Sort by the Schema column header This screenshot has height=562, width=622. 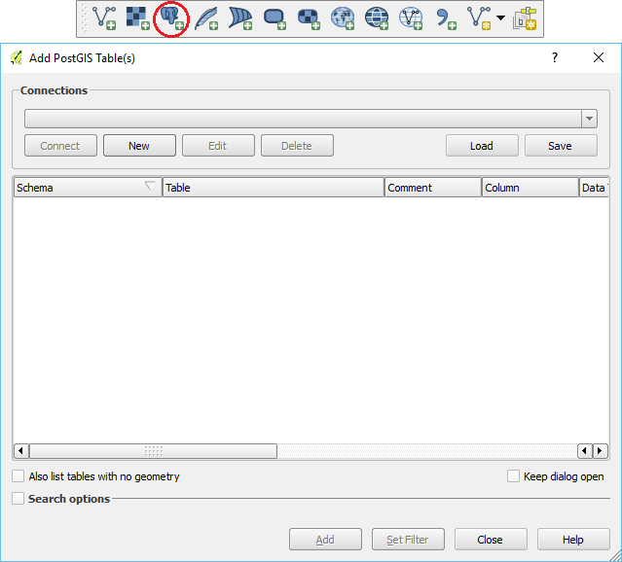click(x=88, y=188)
